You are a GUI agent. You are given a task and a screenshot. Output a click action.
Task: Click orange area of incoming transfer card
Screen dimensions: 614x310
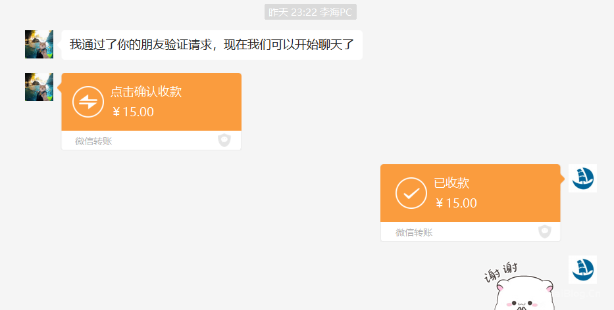point(151,102)
